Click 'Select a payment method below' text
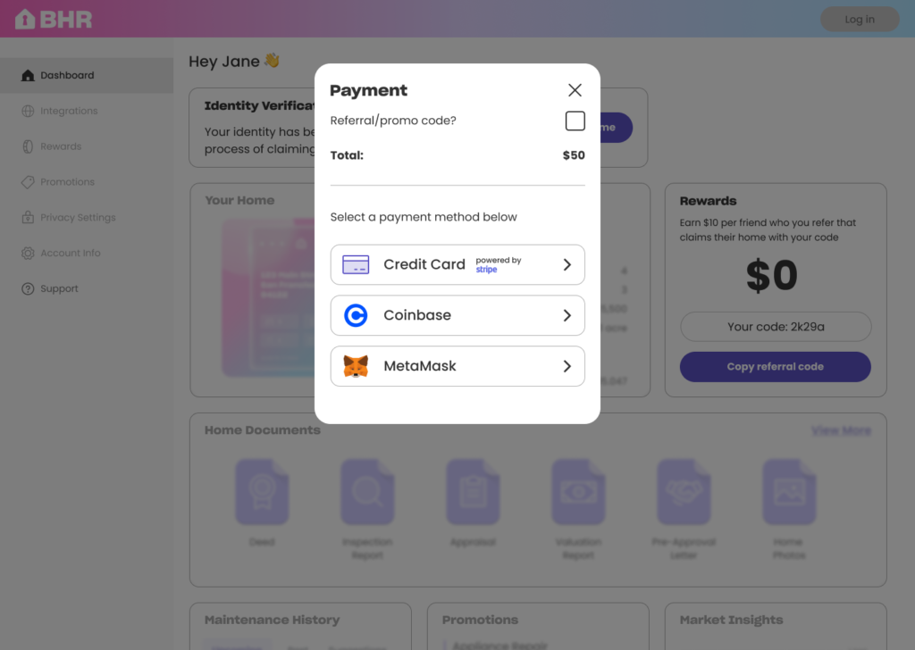This screenshot has width=915, height=650. pyautogui.click(x=424, y=217)
